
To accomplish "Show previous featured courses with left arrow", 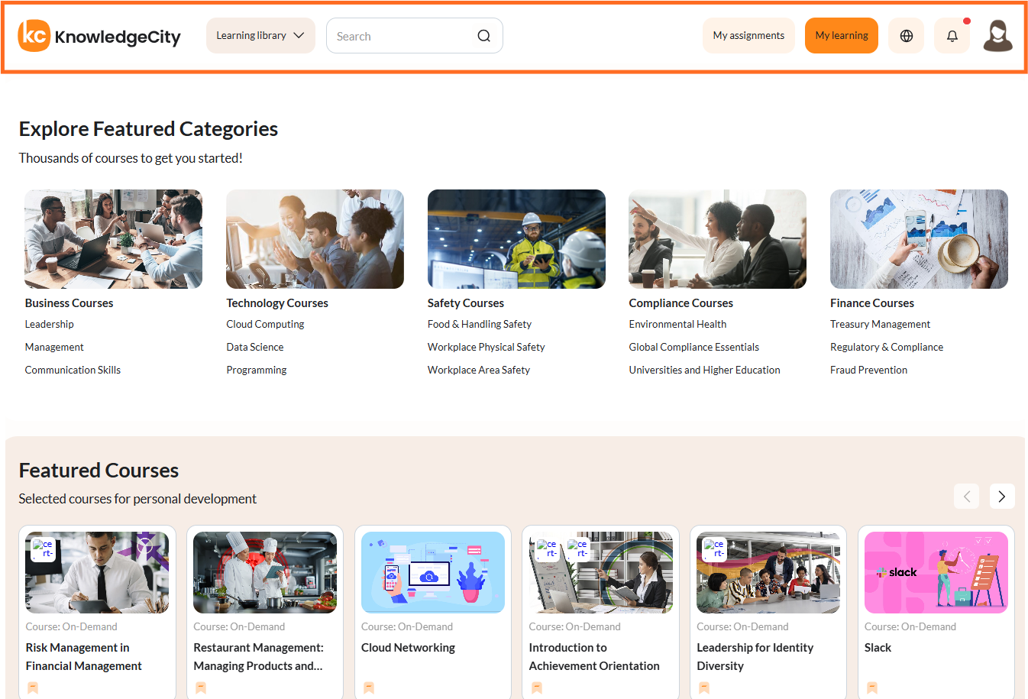I will point(967,497).
